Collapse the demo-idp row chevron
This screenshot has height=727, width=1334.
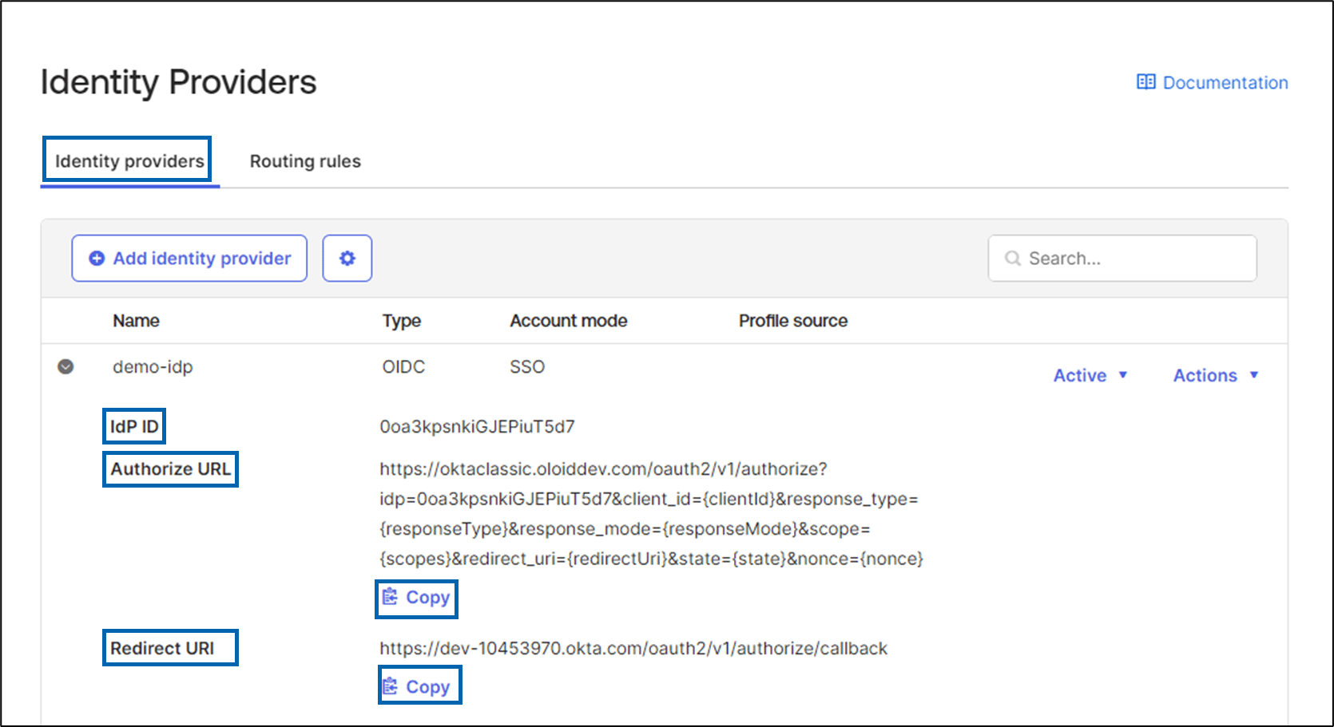(x=66, y=366)
